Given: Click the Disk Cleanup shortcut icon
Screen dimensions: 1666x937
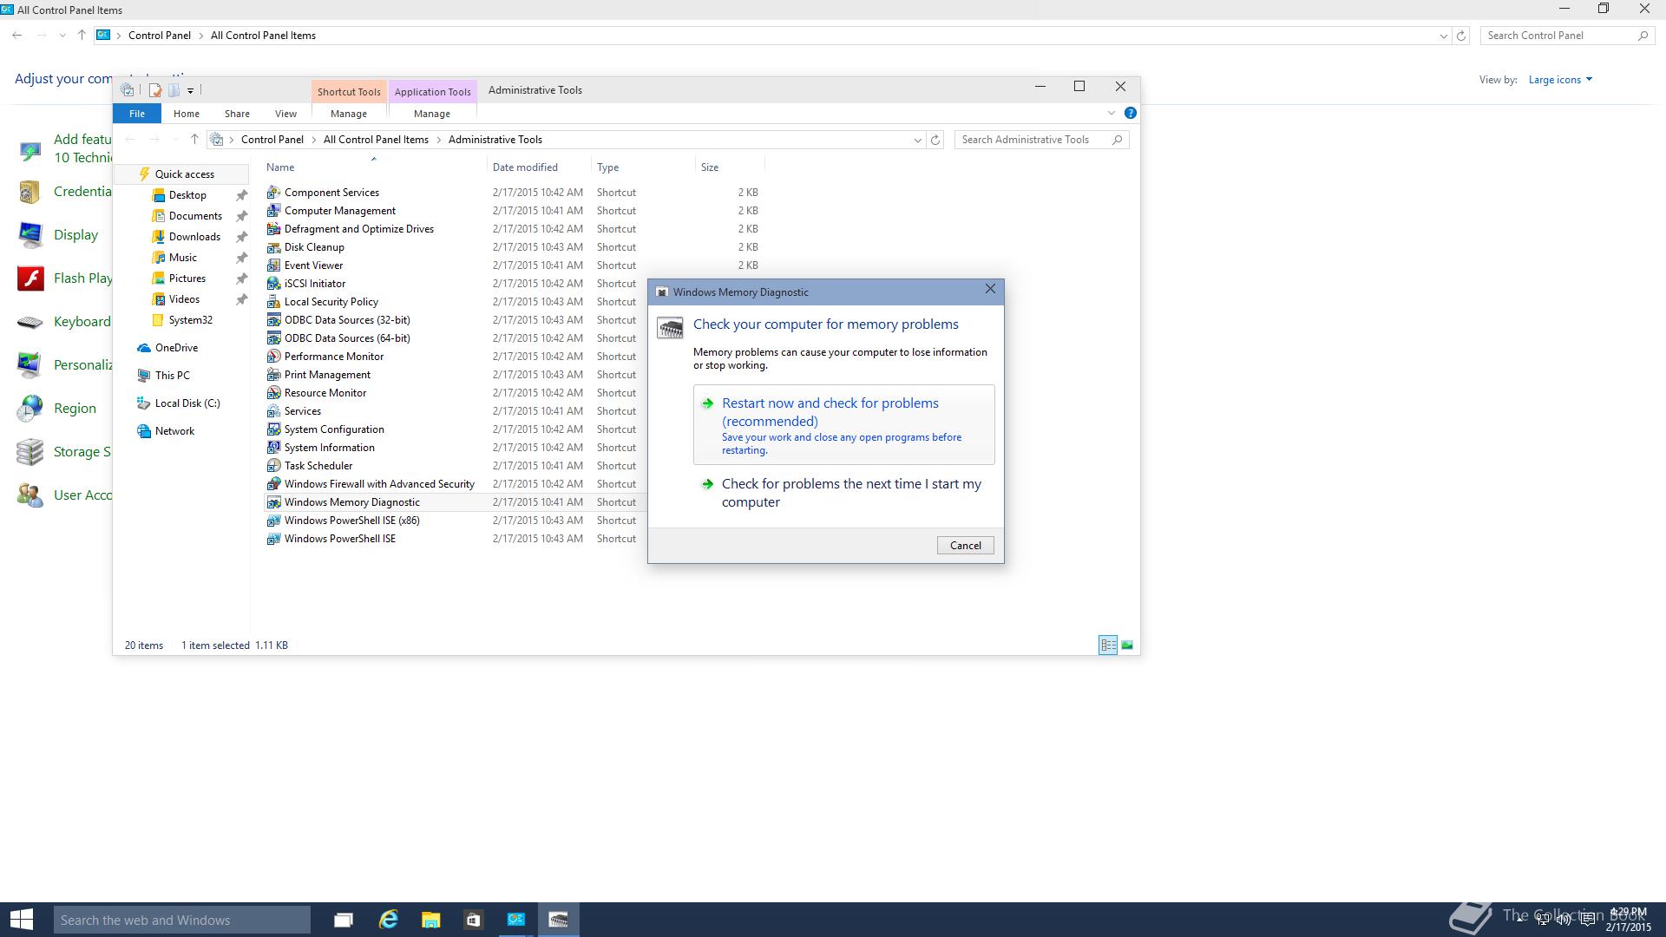Looking at the screenshot, I should [x=273, y=247].
